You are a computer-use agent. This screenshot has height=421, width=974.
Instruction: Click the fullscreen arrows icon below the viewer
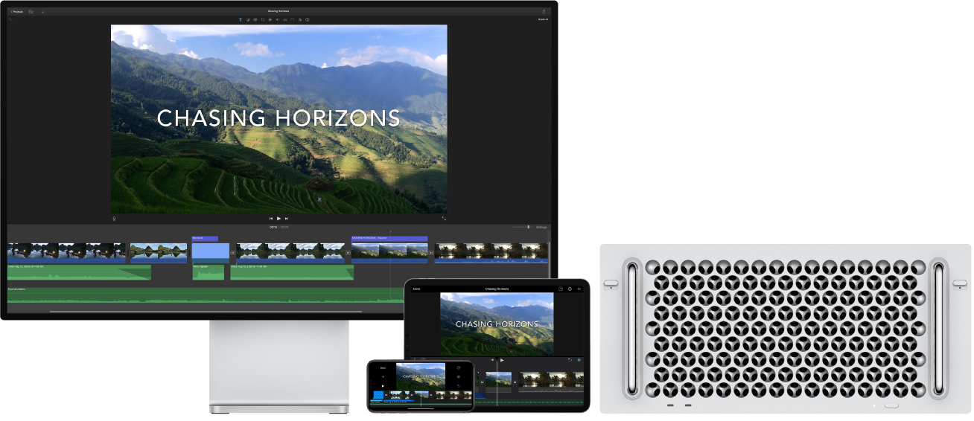point(445,219)
